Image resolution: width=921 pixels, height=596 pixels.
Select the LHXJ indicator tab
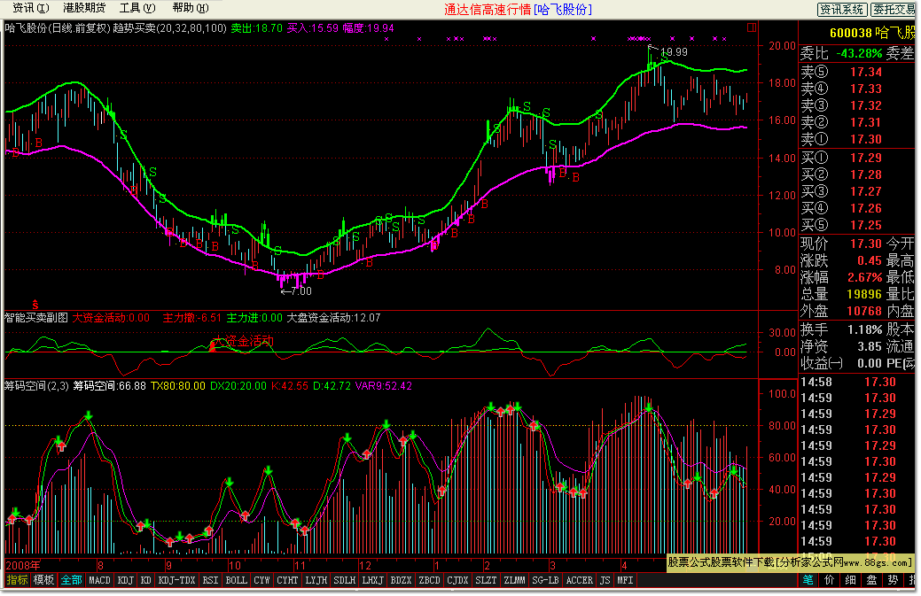372,580
